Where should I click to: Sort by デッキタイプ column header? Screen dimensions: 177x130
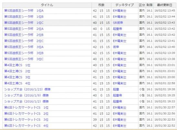125,5
